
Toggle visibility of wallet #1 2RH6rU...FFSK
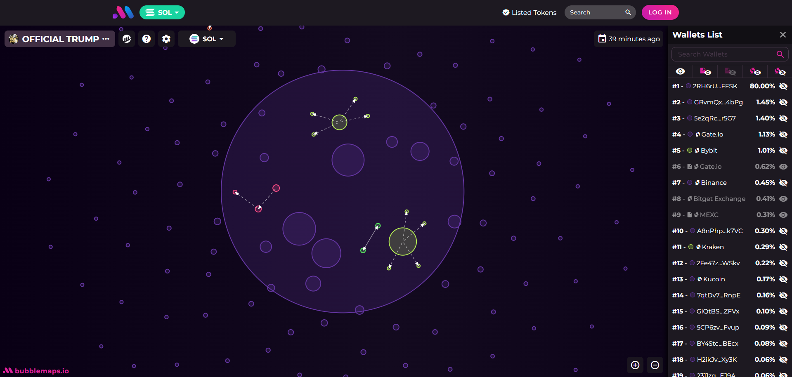(x=783, y=86)
